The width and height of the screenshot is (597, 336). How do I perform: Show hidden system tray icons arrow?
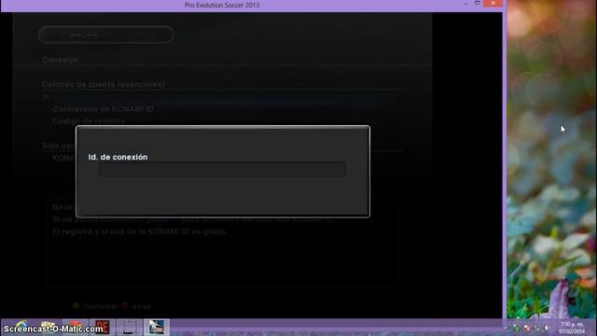[506, 328]
